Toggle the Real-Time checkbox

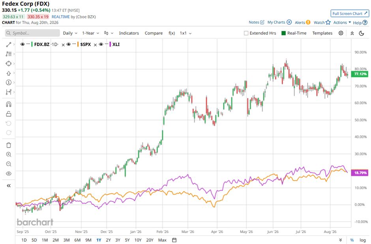click(283, 33)
